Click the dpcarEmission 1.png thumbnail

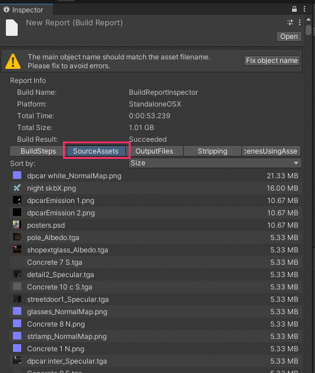click(17, 200)
